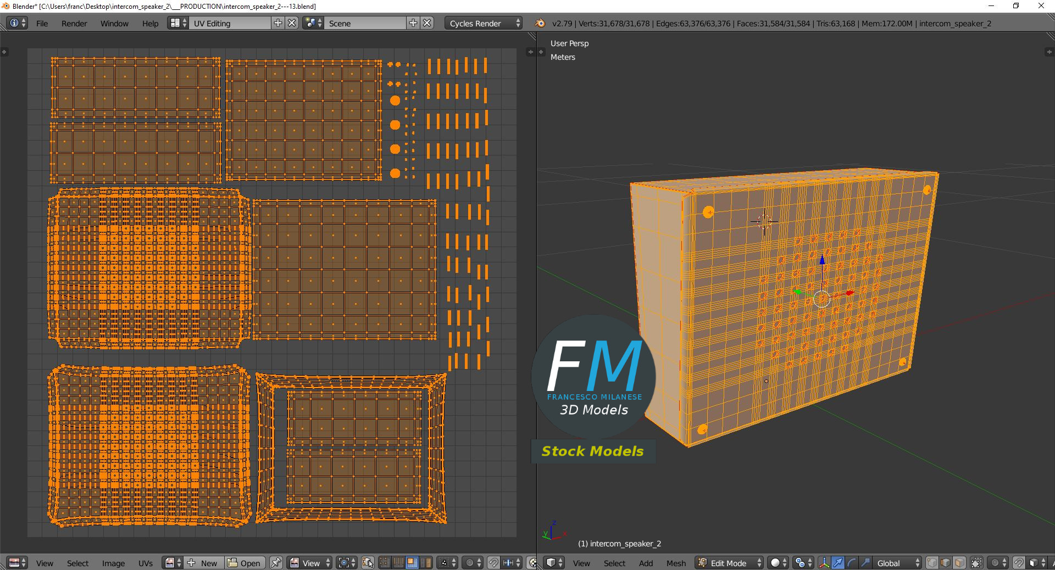1055x570 pixels.
Task: Enable the rotate manipulator in 3D view
Action: tap(851, 563)
